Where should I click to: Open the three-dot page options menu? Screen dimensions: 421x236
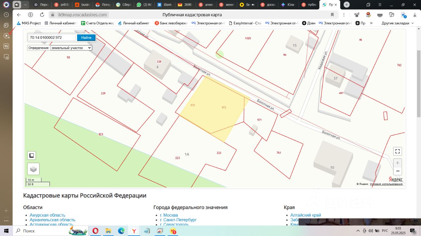344,15
